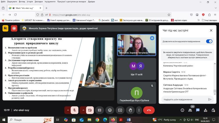This screenshot has height=123, width=219.
Task: Click chat scrollbar down arrow
Action: [x=215, y=94]
